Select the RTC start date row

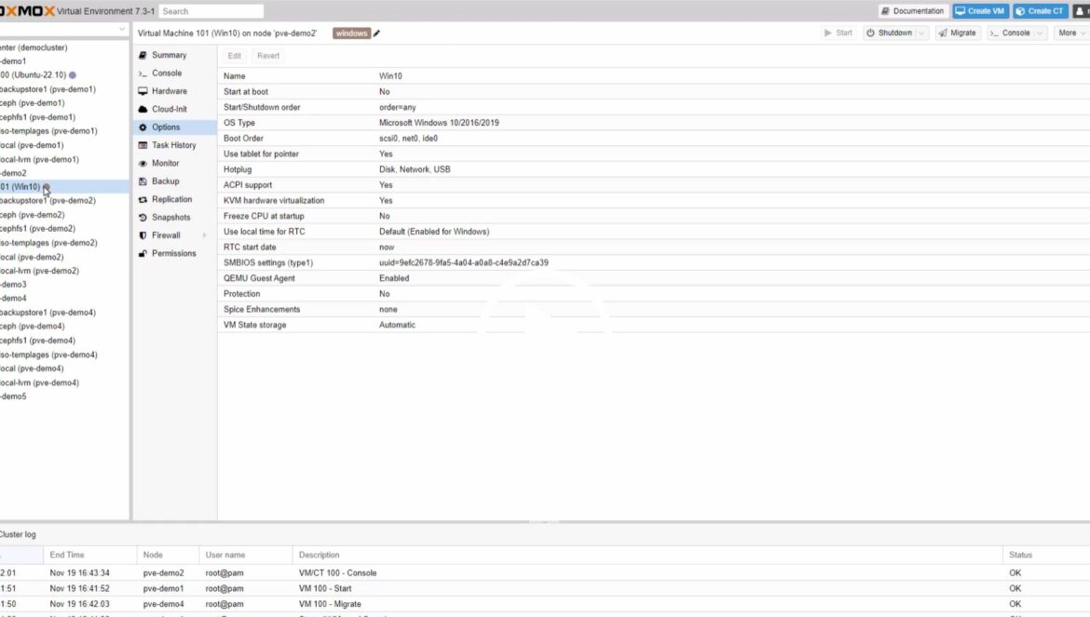point(653,247)
